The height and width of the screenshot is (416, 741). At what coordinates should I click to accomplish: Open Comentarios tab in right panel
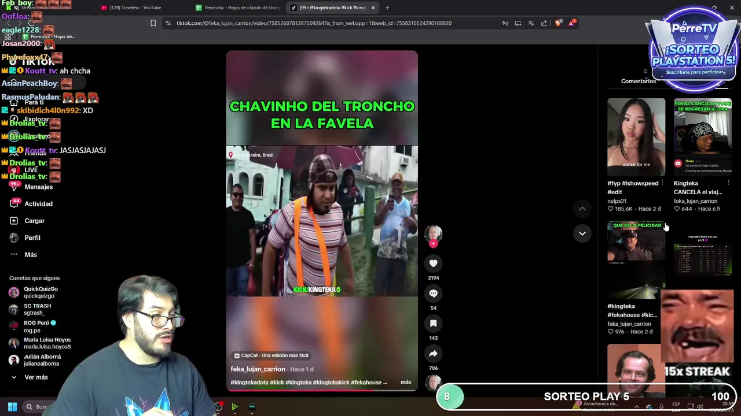pos(639,81)
